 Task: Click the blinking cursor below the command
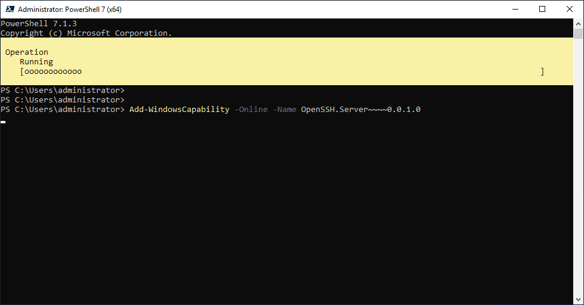click(3, 122)
